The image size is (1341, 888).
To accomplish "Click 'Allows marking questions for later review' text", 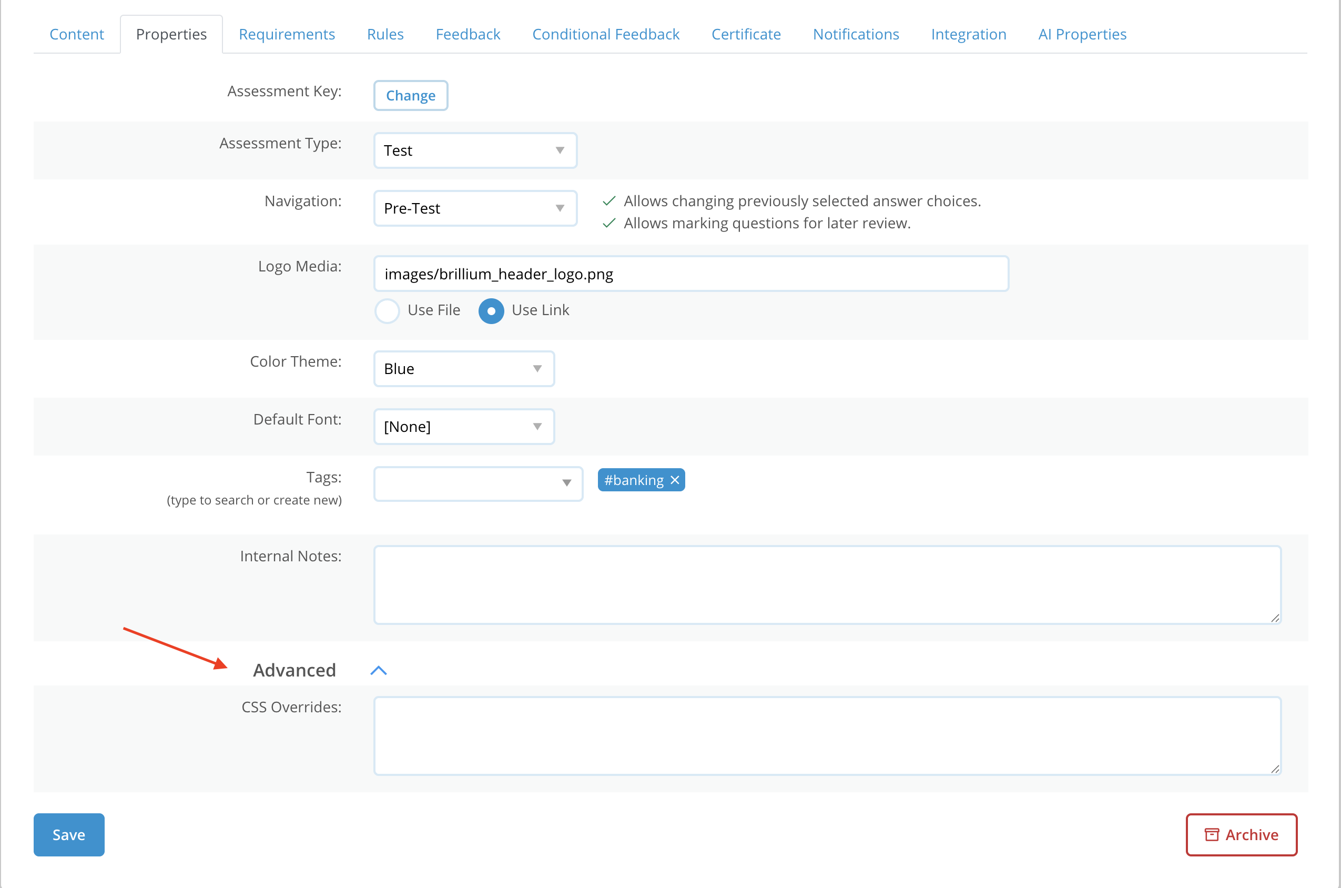I will pyautogui.click(x=767, y=223).
